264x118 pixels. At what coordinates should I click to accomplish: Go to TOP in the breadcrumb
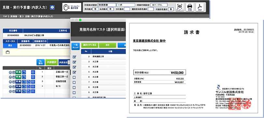pos(5,16)
